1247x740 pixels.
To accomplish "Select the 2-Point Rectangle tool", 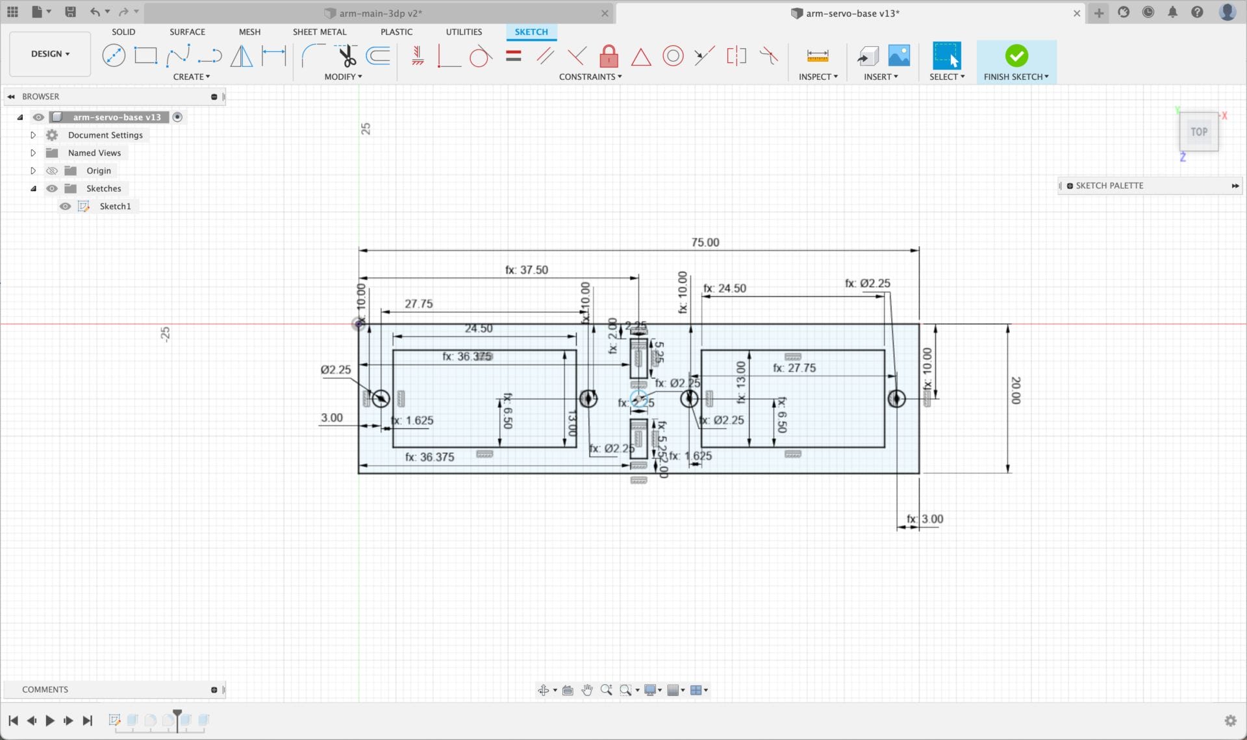I will pyautogui.click(x=145, y=55).
